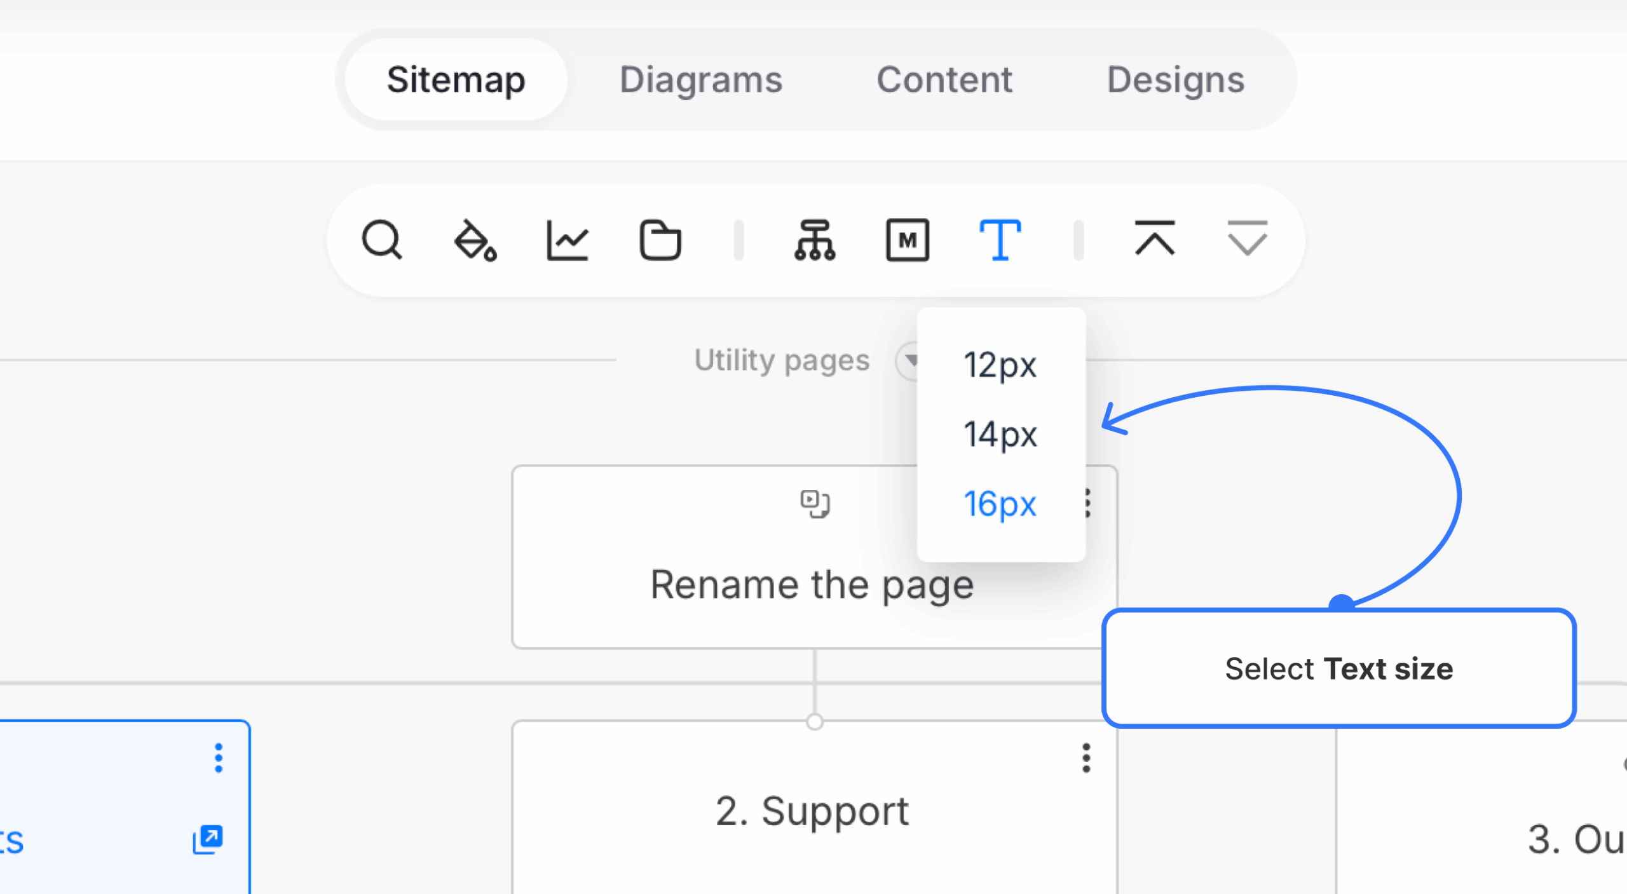Screen dimensions: 1627x894
Task: Click the Utility pages section label
Action: click(x=782, y=360)
